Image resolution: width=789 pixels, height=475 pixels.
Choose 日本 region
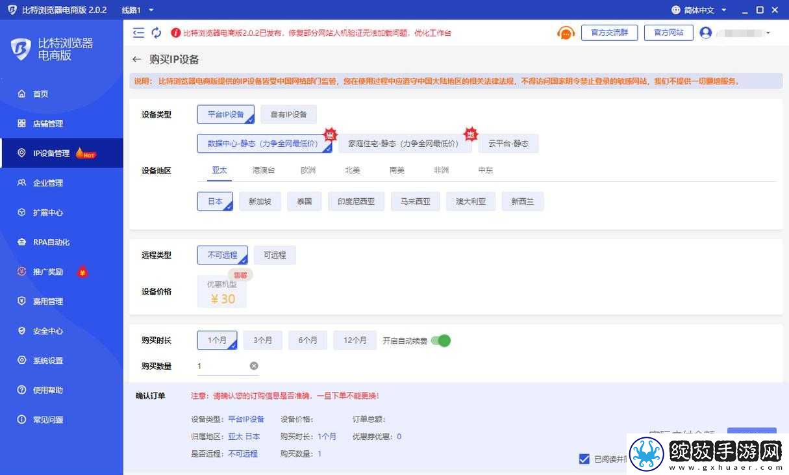(x=215, y=201)
